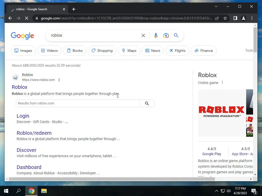This screenshot has width=262, height=196.
Task: Open three-dot menu beside roblox.com URL
Action: (59, 80)
